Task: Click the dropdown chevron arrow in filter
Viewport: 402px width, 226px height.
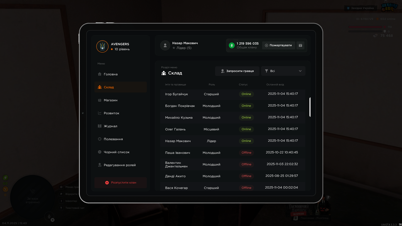Action: click(x=300, y=71)
